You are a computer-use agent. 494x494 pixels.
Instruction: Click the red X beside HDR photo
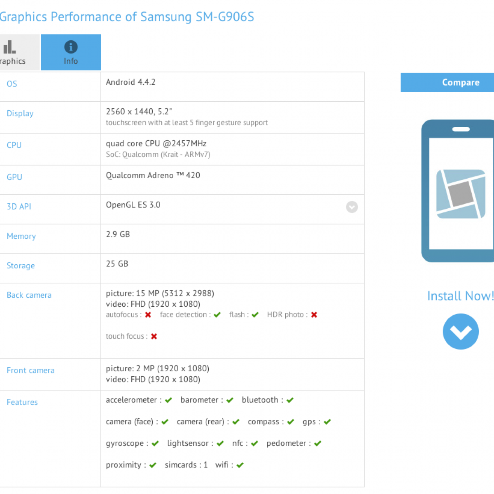[x=314, y=315]
